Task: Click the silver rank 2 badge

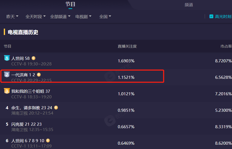Action: click(7, 74)
